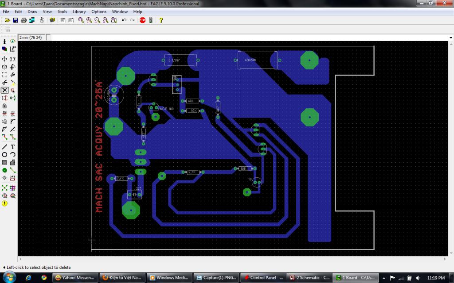
Task: Click the Zoom In magnifier icon
Action: pos(89,20)
